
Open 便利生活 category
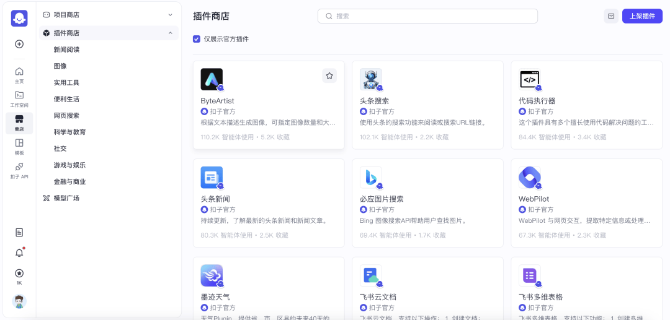(66, 99)
